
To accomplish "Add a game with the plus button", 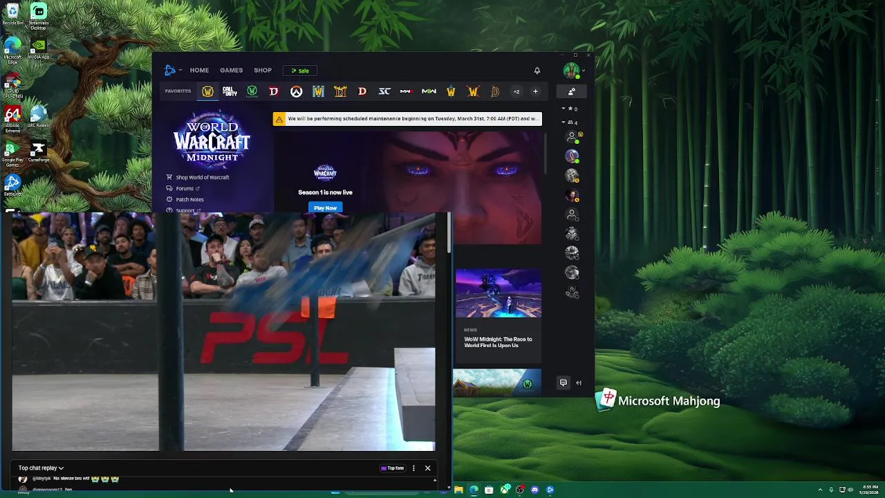I will (x=535, y=91).
